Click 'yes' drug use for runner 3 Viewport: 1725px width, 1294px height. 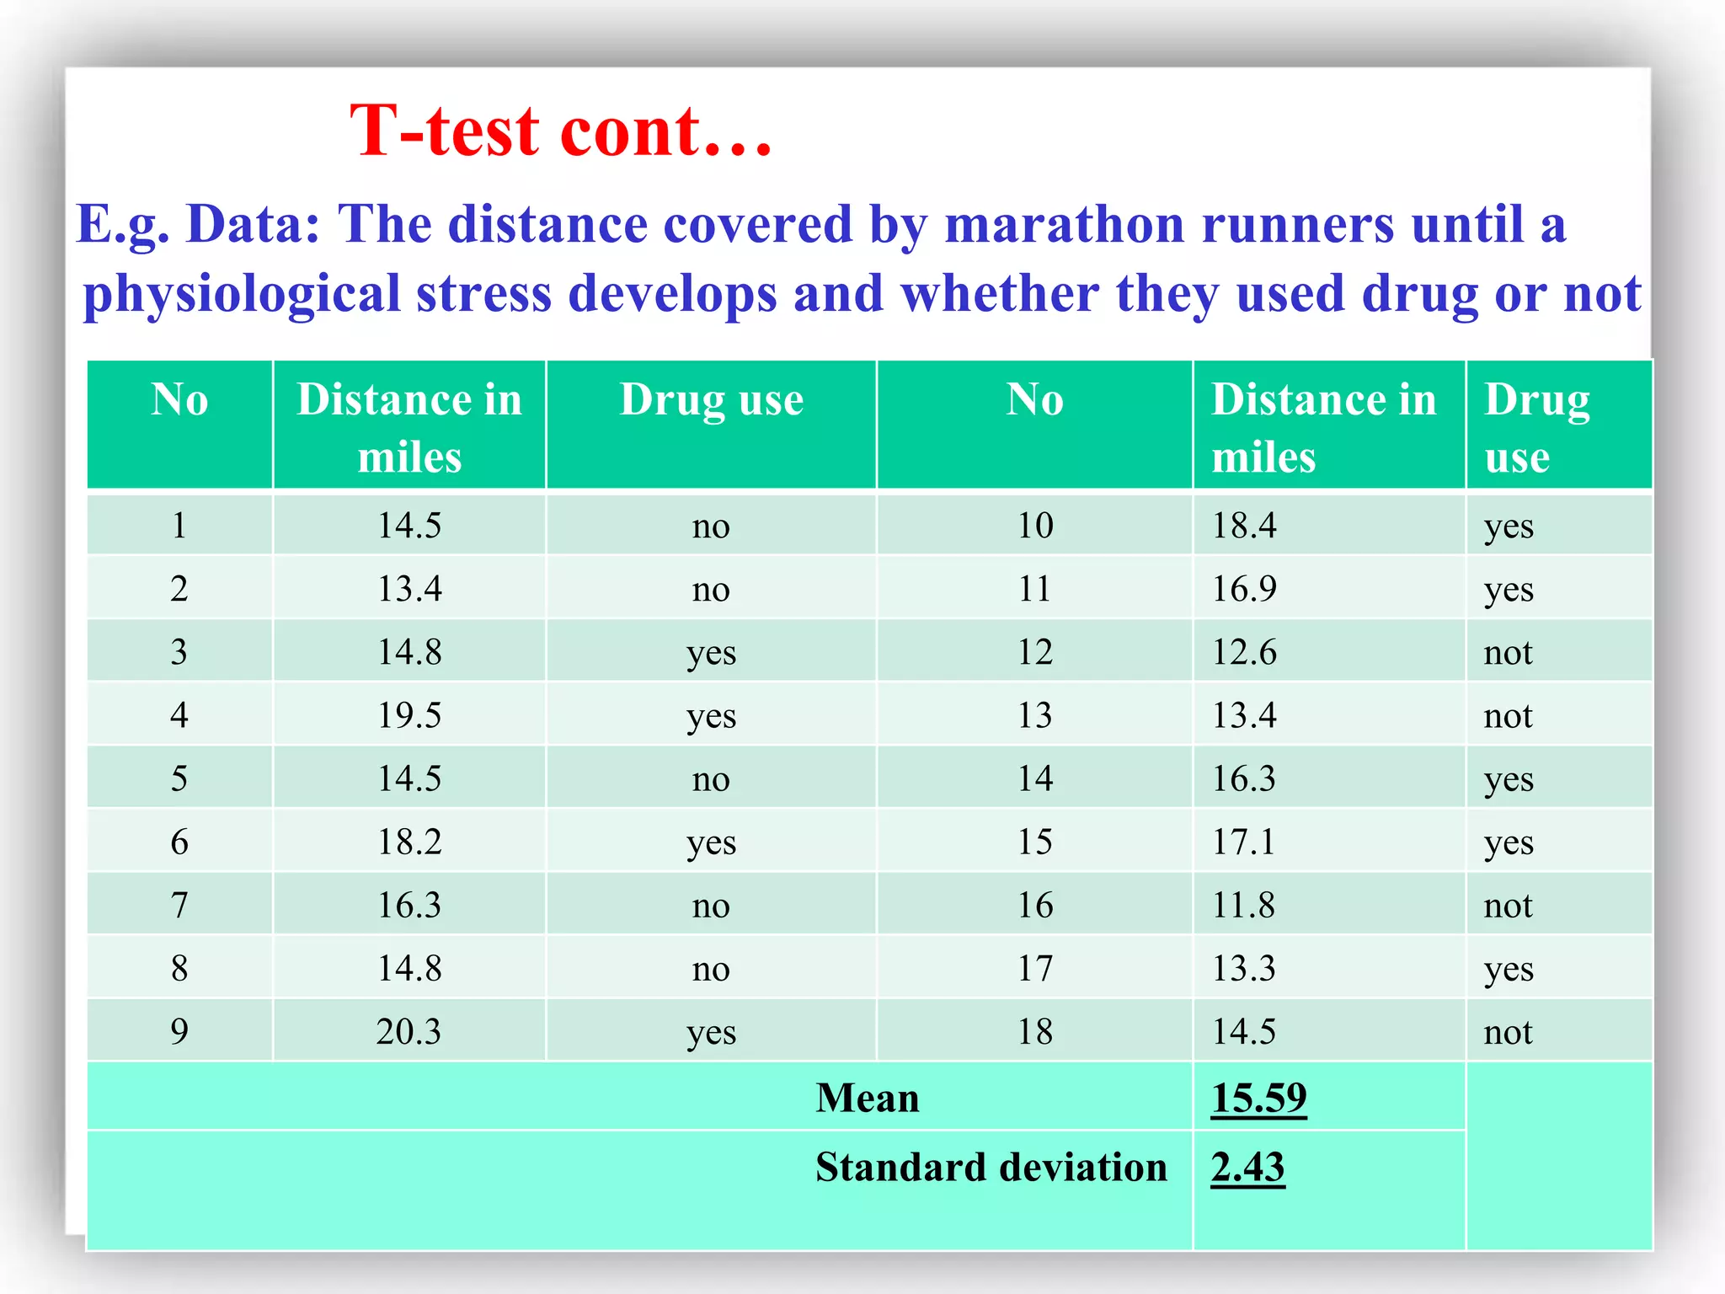click(711, 655)
